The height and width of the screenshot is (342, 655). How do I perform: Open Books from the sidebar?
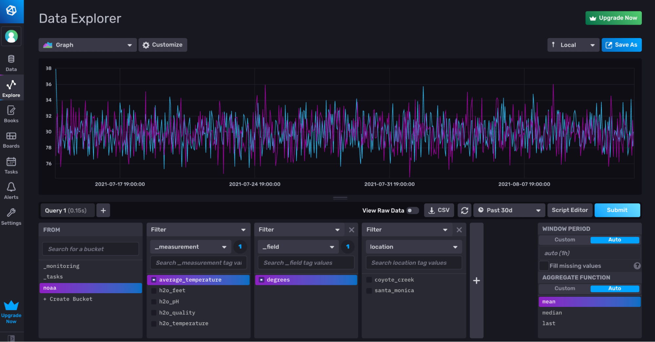(x=11, y=114)
